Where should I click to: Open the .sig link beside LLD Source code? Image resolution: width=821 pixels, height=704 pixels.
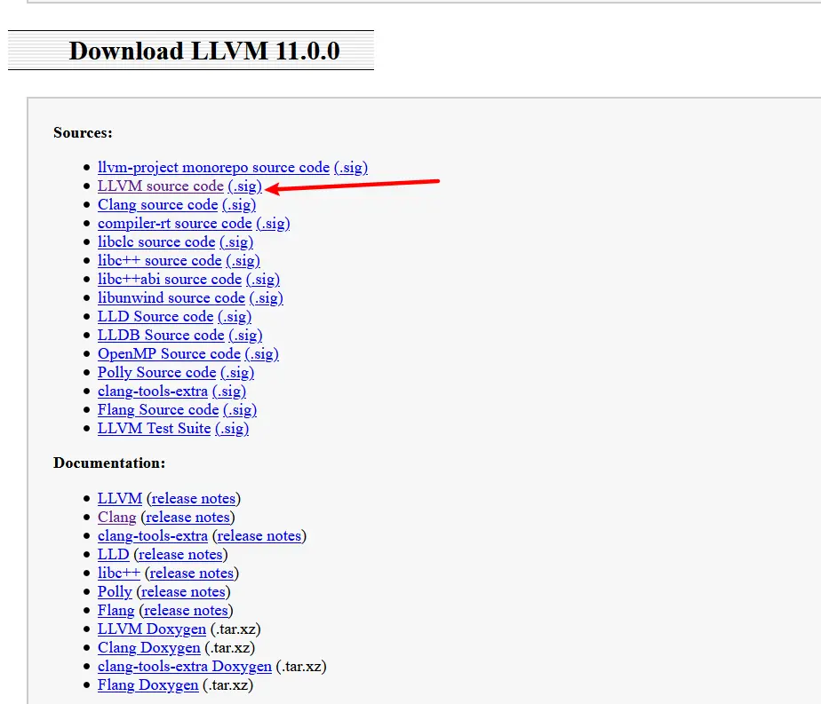(x=235, y=316)
